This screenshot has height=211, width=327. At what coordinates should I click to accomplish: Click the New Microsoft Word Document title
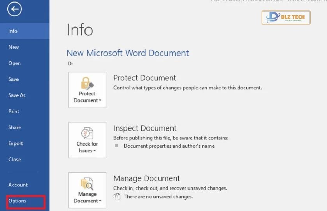[x=128, y=53]
